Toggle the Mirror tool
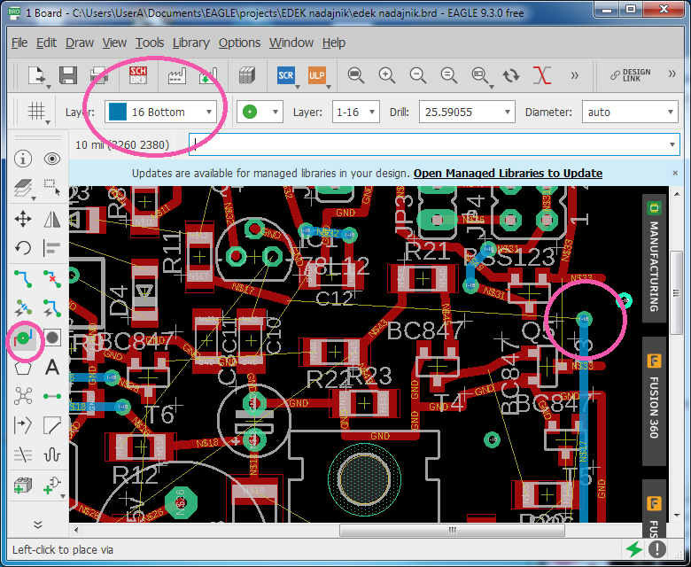This screenshot has width=691, height=567. pyautogui.click(x=52, y=218)
